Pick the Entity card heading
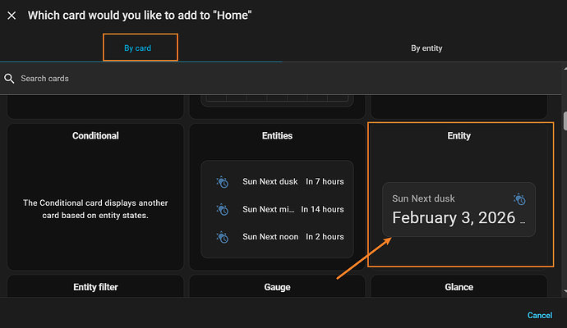 click(x=459, y=136)
